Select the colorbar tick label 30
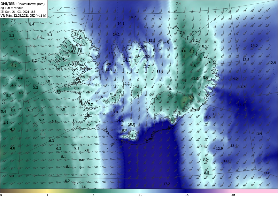 (x=233, y=195)
